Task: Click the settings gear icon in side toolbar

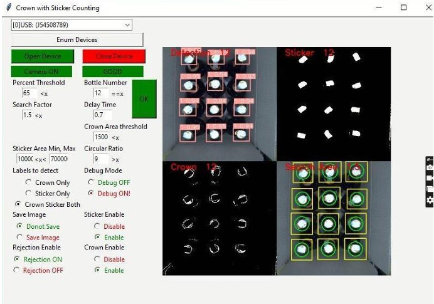Action: pos(430,200)
